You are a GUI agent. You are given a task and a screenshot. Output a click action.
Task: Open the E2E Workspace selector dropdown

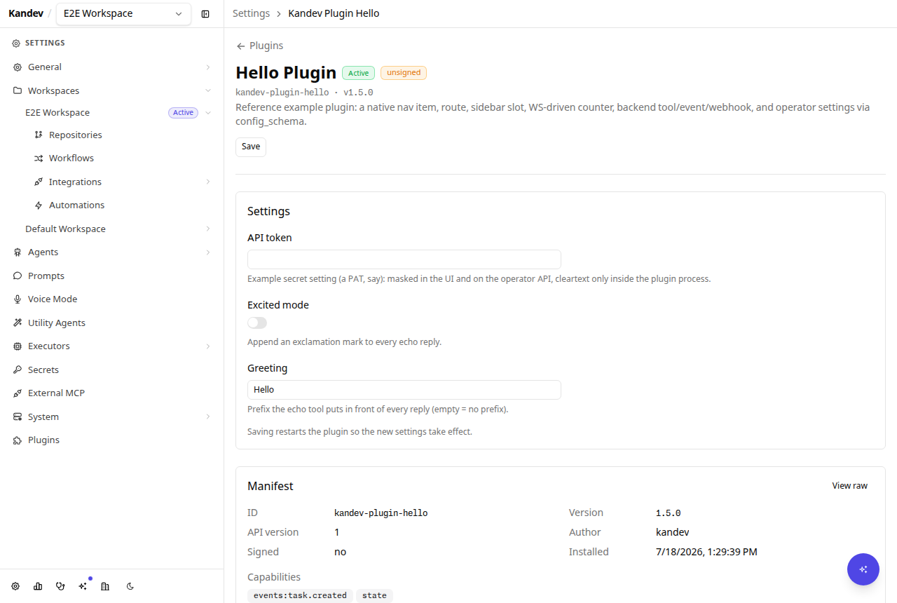point(123,13)
